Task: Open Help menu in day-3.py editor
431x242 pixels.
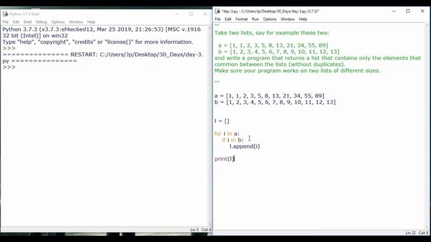Action: click(x=302, y=19)
